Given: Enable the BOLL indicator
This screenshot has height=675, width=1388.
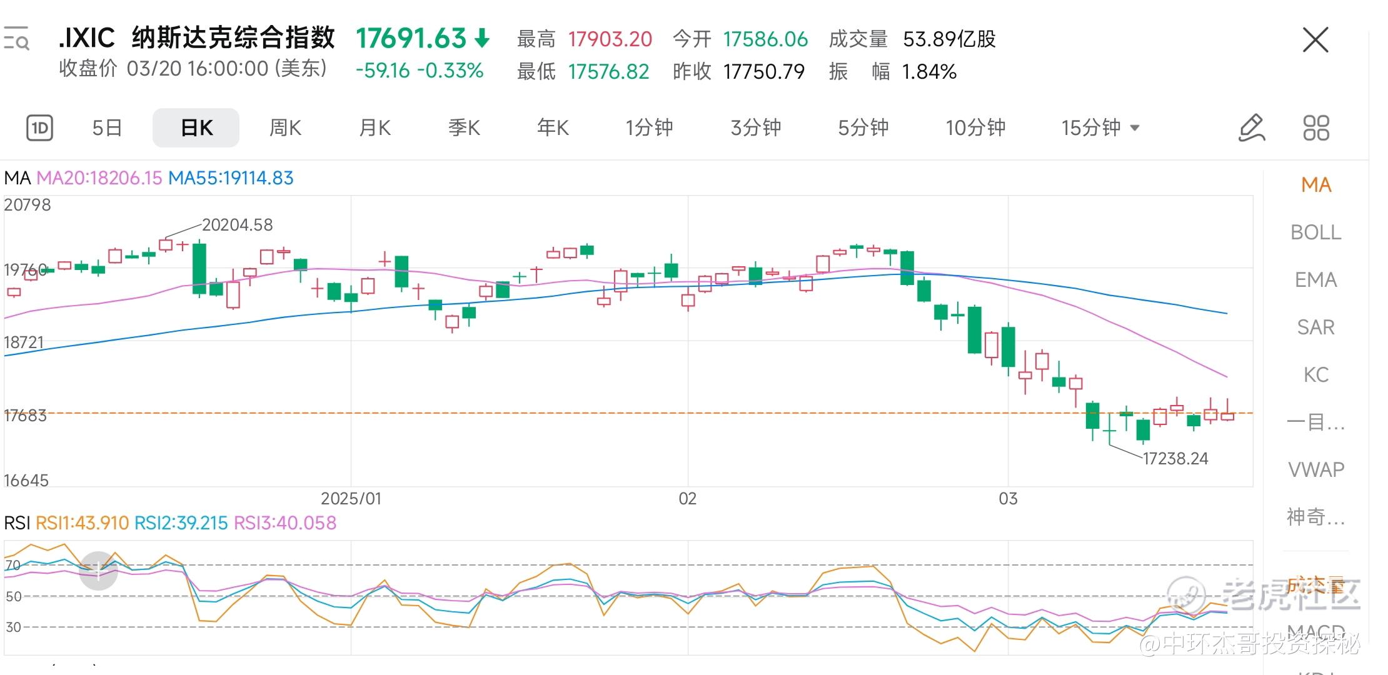Looking at the screenshot, I should click(1315, 232).
